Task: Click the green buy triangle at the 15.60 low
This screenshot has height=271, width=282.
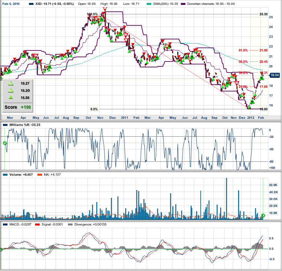Action: pyautogui.click(x=249, y=107)
